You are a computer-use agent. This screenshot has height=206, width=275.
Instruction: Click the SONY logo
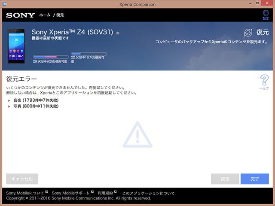click(x=20, y=15)
